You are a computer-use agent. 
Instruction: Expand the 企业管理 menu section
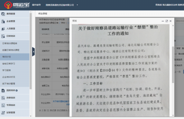(15, 21)
